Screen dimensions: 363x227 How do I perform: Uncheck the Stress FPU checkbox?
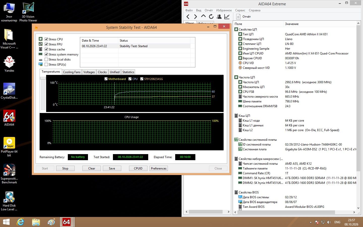click(46, 44)
